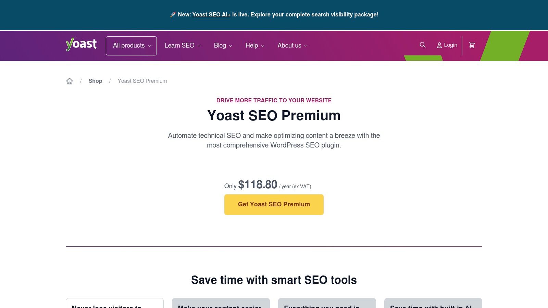Click the Get Yoast SEO Premium button
This screenshot has width=548, height=308.
pyautogui.click(x=274, y=204)
